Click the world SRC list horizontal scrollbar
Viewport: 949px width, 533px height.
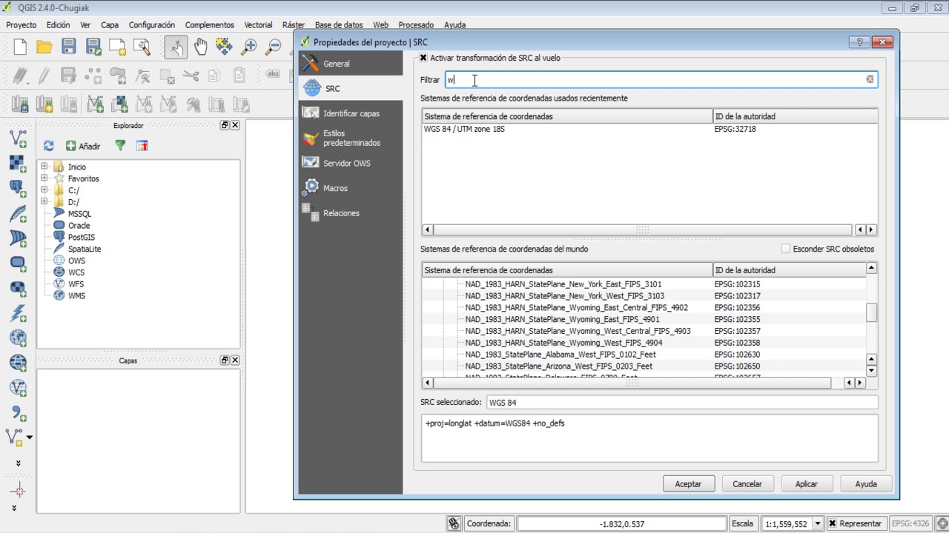[632, 383]
